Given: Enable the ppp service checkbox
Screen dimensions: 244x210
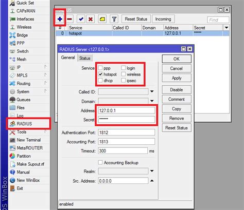Looking at the screenshot, I should tap(100, 68).
